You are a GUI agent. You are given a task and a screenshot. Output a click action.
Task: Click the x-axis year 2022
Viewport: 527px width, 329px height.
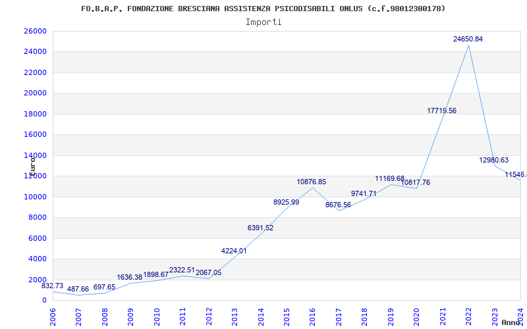[468, 316]
